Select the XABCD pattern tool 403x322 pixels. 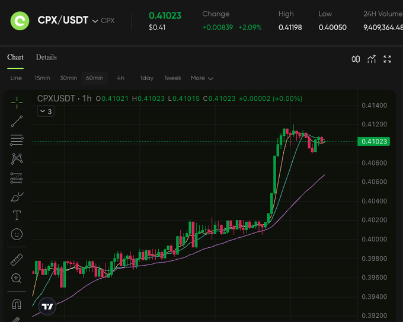click(17, 159)
